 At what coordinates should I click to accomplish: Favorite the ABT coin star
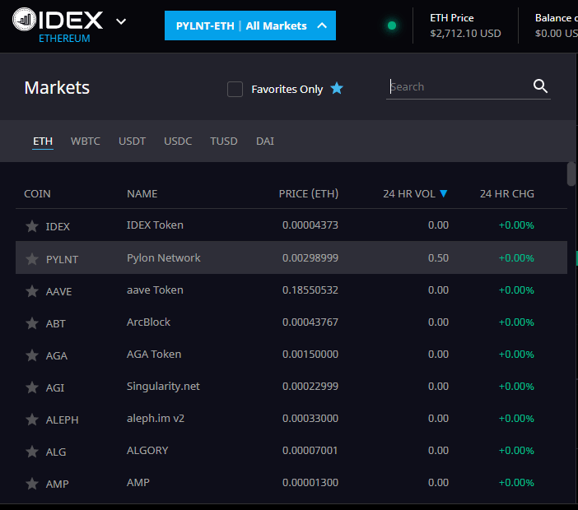(x=32, y=323)
